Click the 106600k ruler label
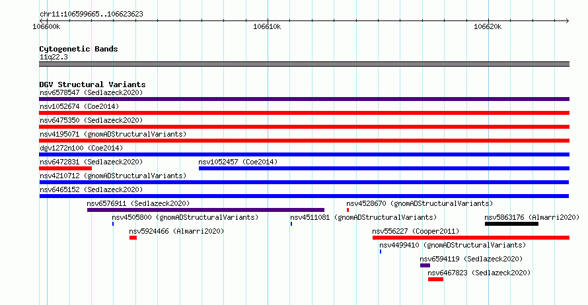 [46, 26]
